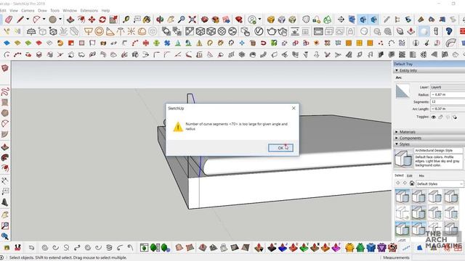Toggle Cast Shadows in Entity Info

(448, 117)
